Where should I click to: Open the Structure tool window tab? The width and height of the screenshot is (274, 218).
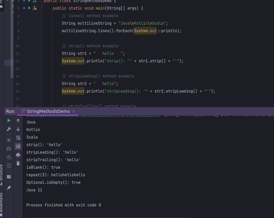[2, 174]
